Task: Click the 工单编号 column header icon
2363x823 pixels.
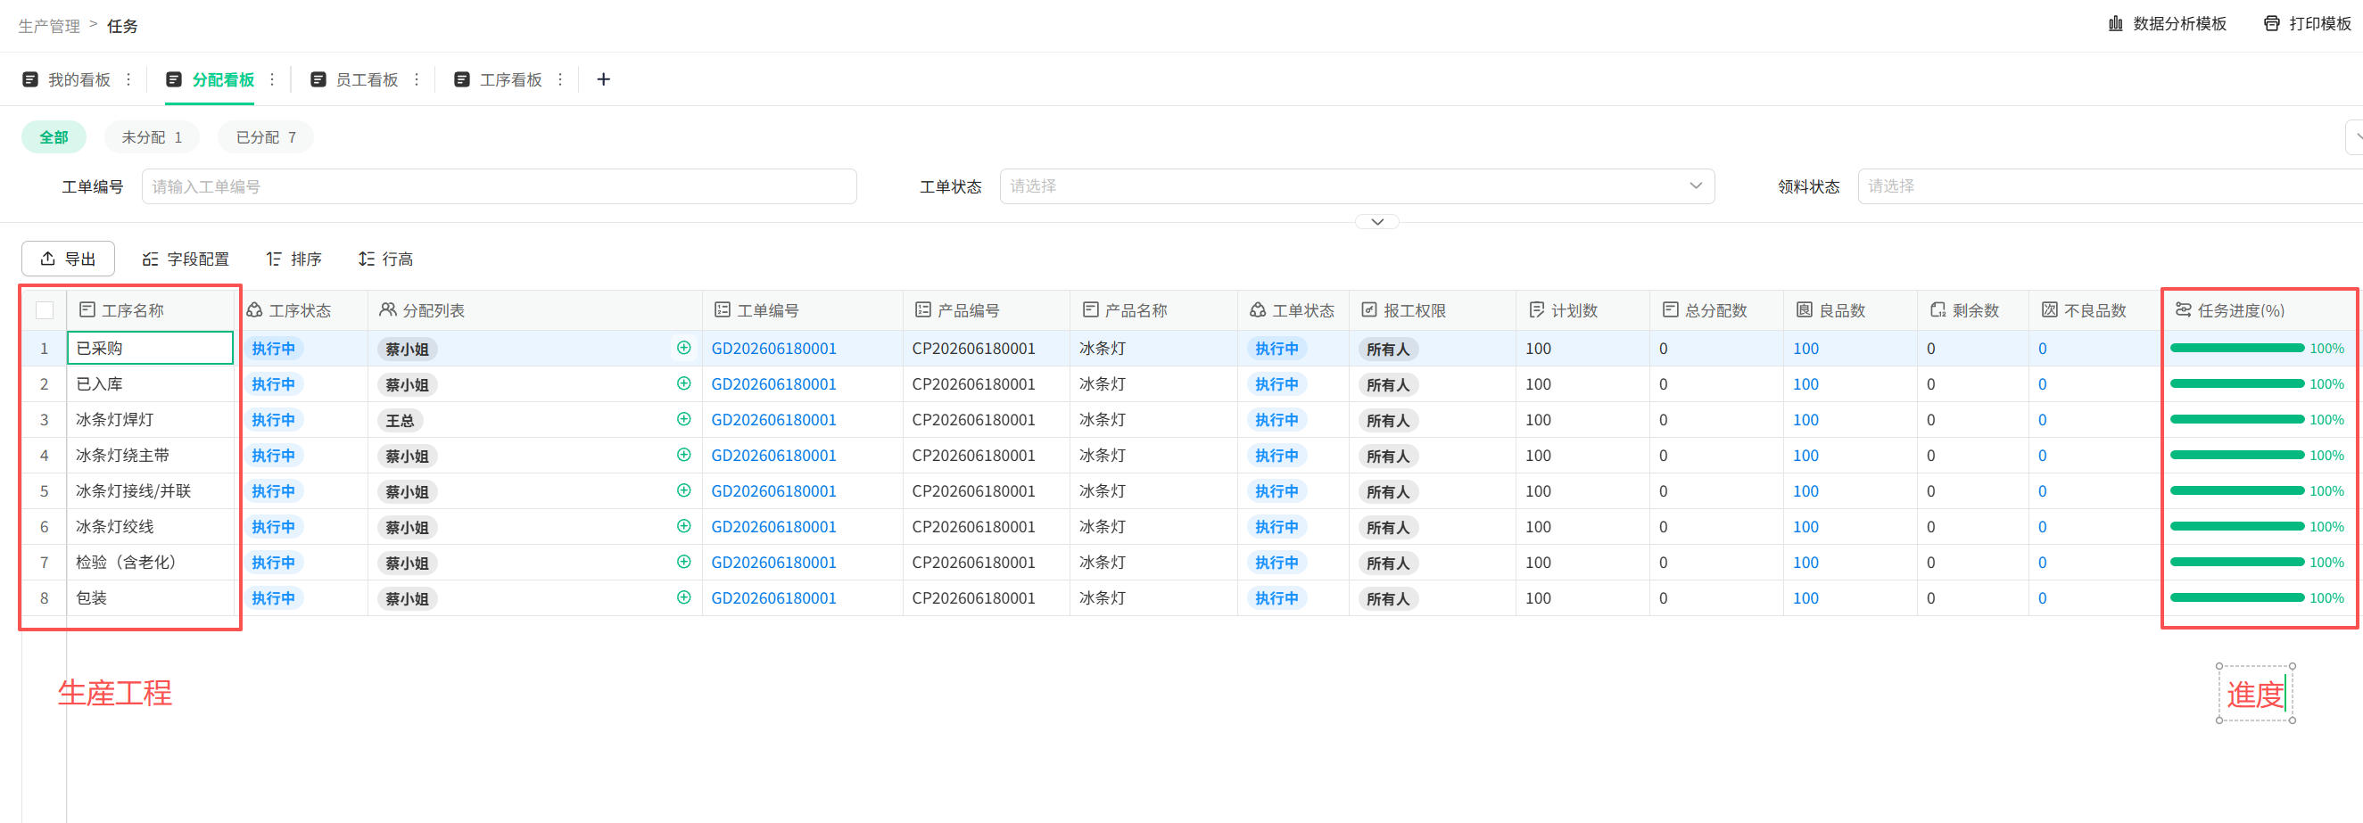Action: [x=723, y=310]
